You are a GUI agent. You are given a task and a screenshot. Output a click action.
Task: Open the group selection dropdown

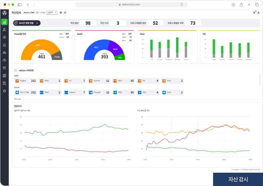point(52,13)
